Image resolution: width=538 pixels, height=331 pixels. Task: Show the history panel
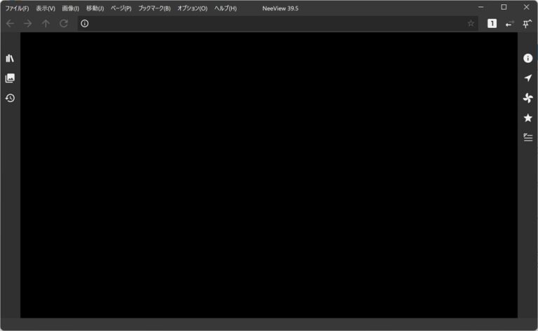click(x=10, y=98)
